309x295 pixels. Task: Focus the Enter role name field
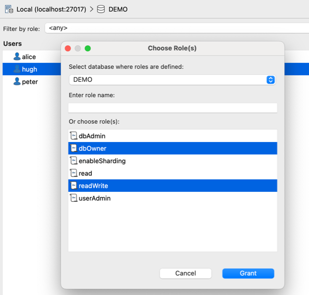tap(172, 108)
